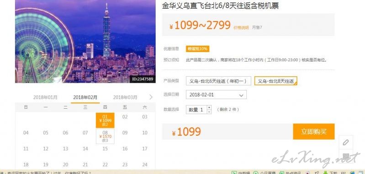
Task: Decrease quantity with the minus stepper
Action: [x=209, y=111]
